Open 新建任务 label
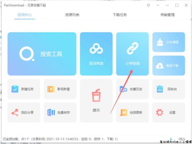Image resolution: width=192 pixels, height=144 pixels. [27, 89]
